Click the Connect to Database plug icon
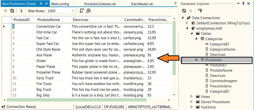This screenshot has height=110, width=254. pyautogui.click(x=199, y=11)
